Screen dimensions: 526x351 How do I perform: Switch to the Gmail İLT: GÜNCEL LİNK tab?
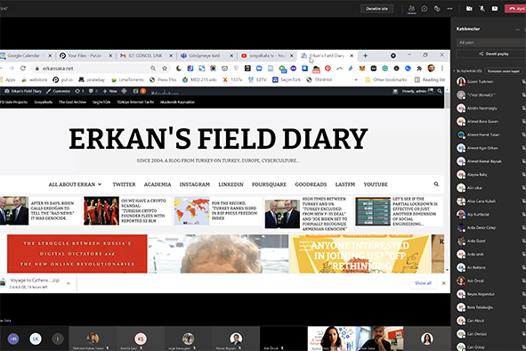[x=146, y=56]
